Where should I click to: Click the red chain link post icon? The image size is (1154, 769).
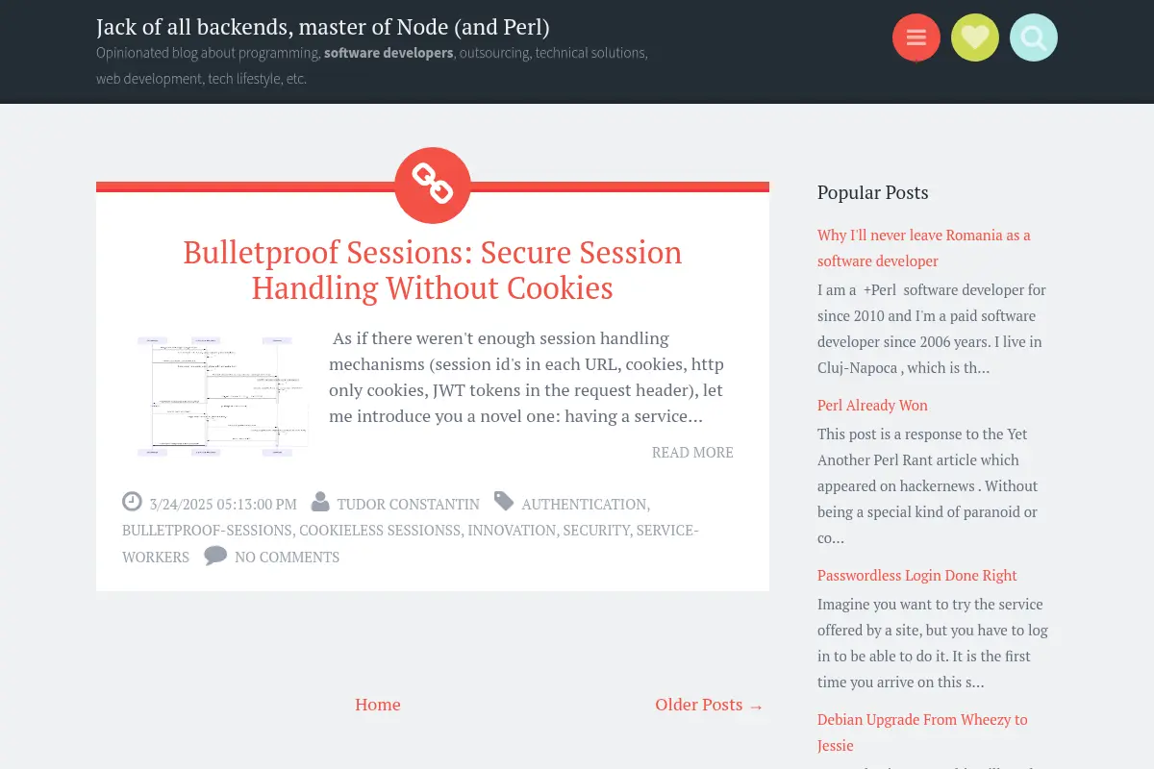(x=433, y=185)
